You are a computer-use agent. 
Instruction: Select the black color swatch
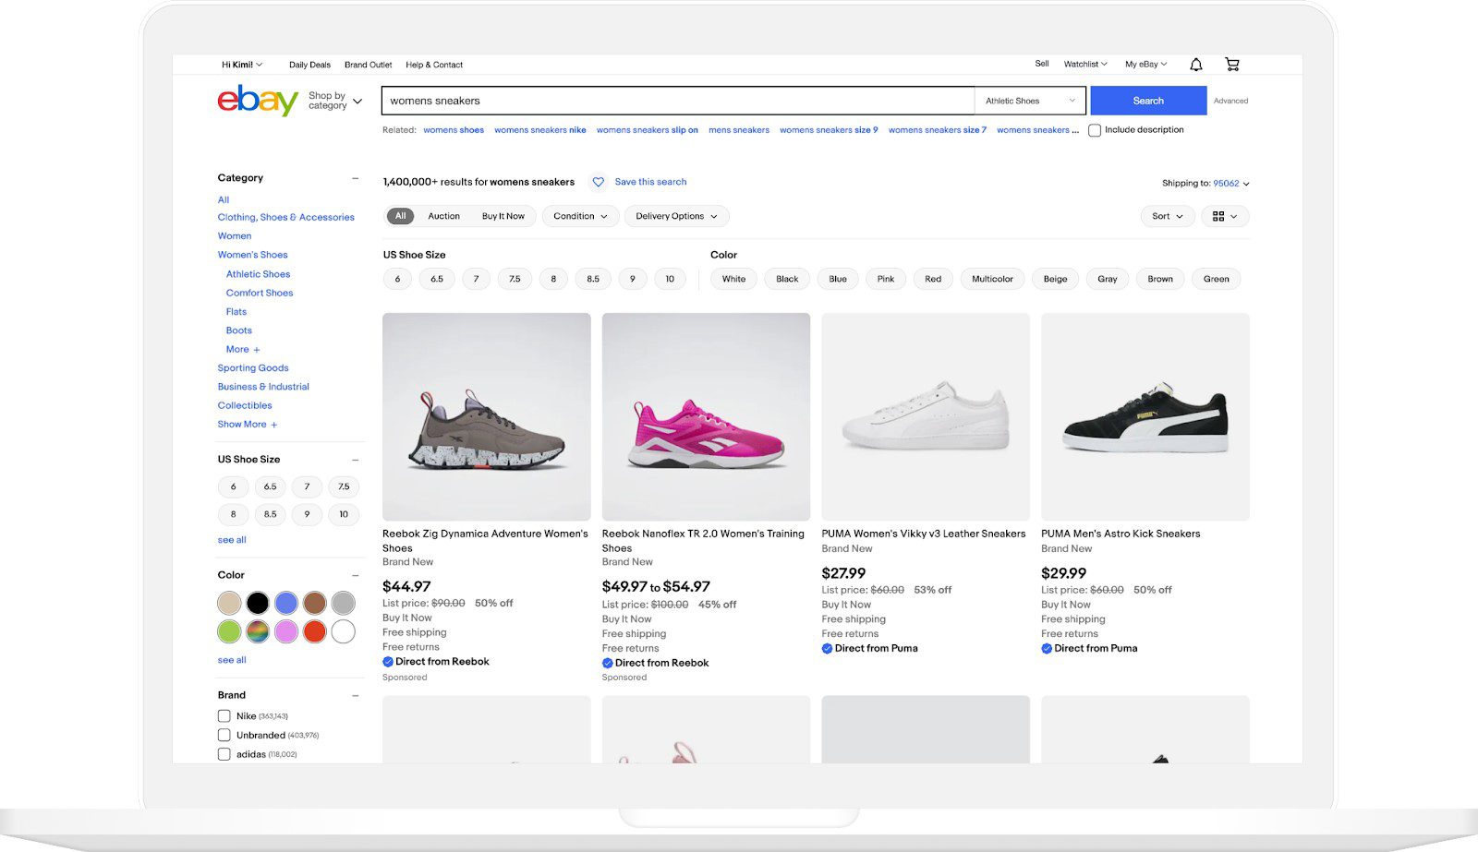257,601
